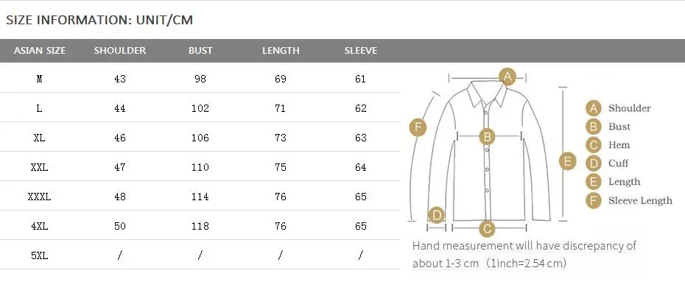Click the A marker on shirt diagram
Image resolution: width=685 pixels, height=293 pixels.
(x=507, y=77)
